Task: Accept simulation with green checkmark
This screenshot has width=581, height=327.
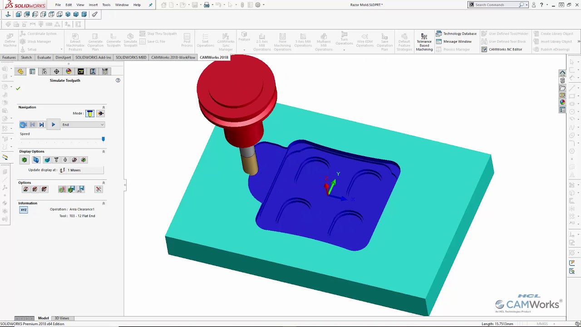Action: 18,89
